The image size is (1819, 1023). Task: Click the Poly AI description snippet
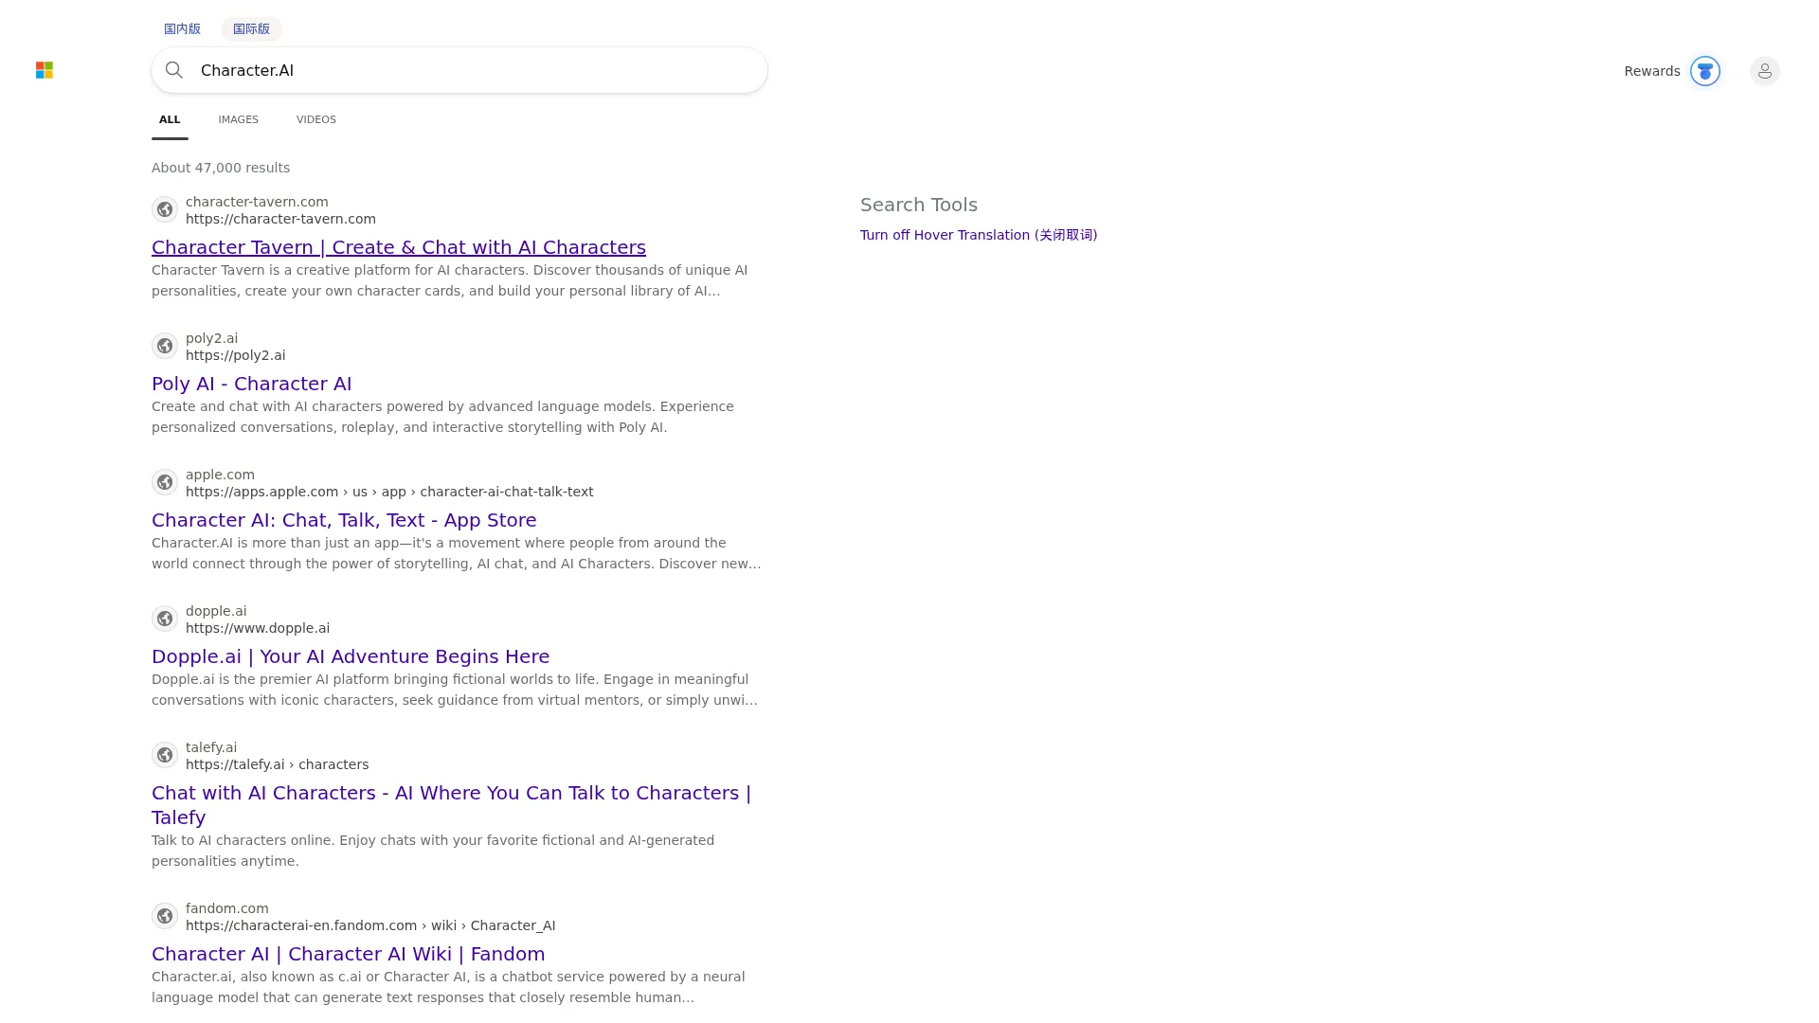coord(442,417)
